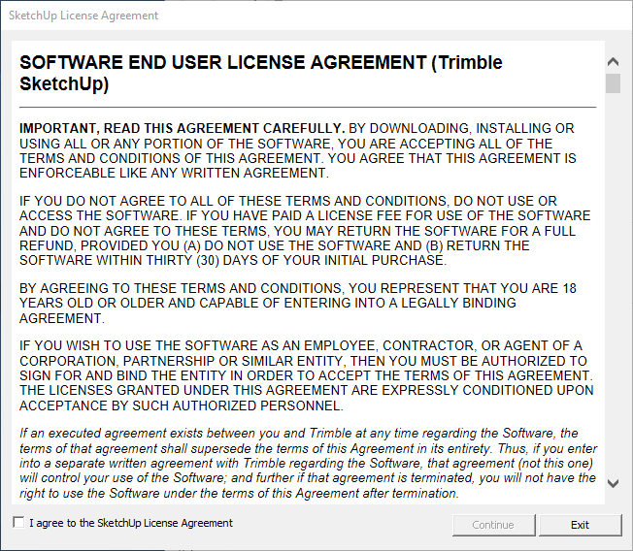Click the Exit button
The width and height of the screenshot is (633, 551).
point(580,525)
